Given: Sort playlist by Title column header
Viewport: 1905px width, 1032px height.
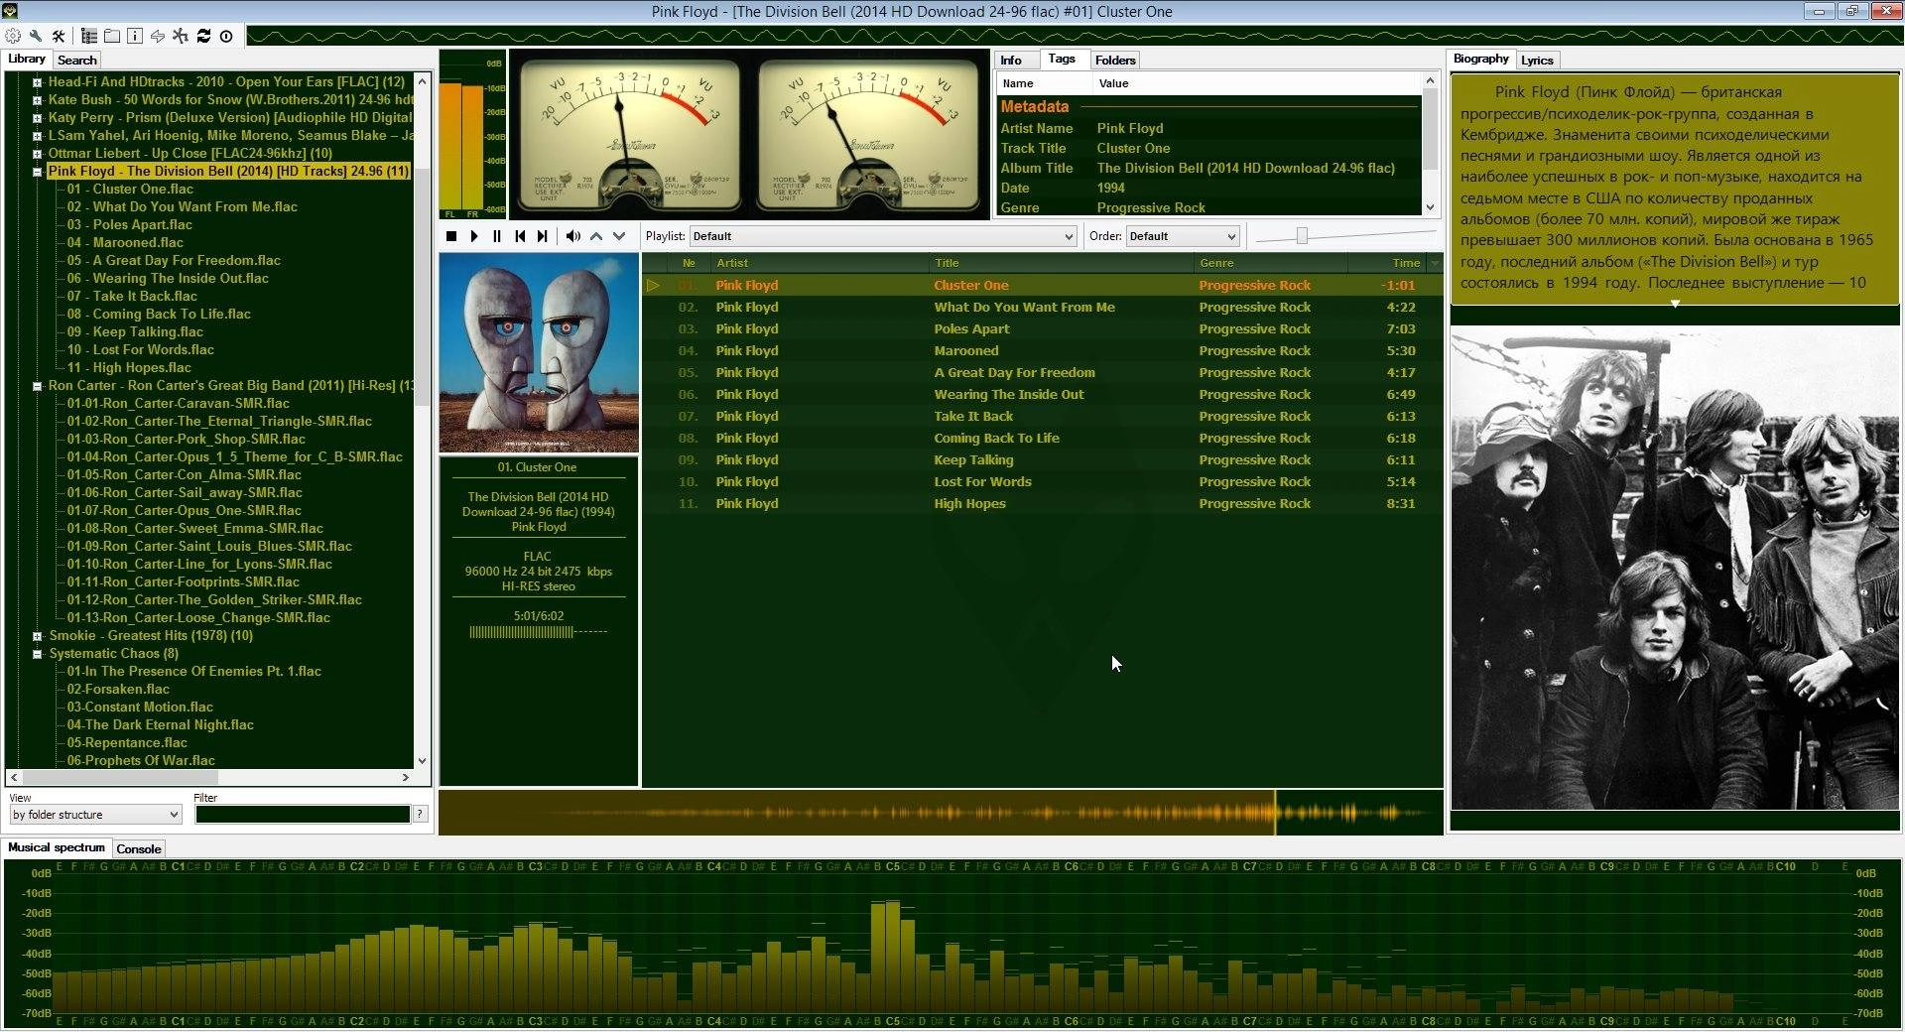Looking at the screenshot, I should 1062,263.
